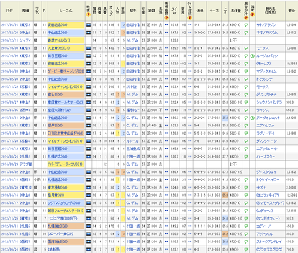Open stable comment bubble beside ダノンプラチナ
The height and width of the screenshot is (253, 298).
point(246,95)
